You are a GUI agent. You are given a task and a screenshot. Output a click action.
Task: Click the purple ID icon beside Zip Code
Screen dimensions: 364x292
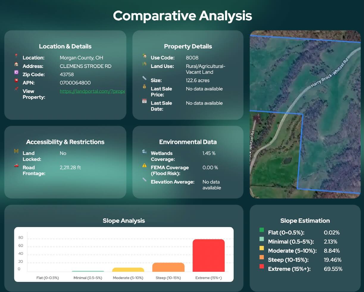coord(16,72)
